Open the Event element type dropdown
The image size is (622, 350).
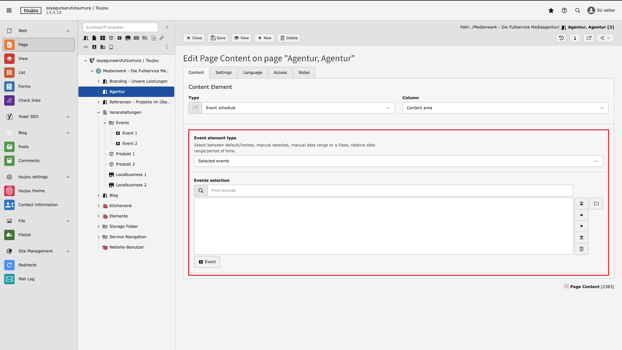tap(398, 161)
